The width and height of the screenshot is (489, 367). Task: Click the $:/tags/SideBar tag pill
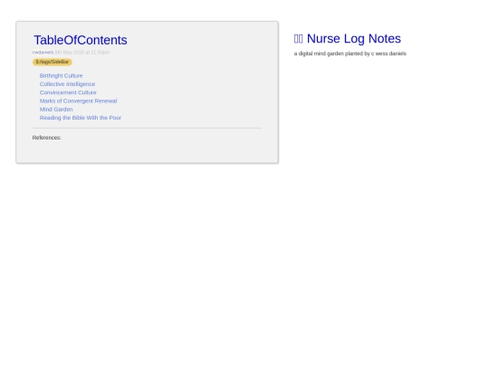53,63
